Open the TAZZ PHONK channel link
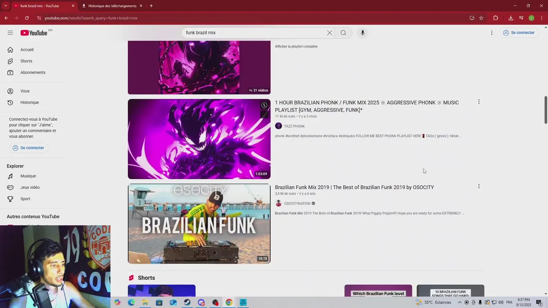548x308 pixels. click(295, 126)
